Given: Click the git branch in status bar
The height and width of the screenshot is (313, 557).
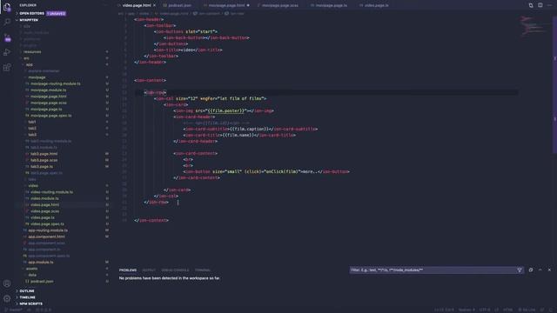Looking at the screenshot, I should pyautogui.click(x=14, y=310).
